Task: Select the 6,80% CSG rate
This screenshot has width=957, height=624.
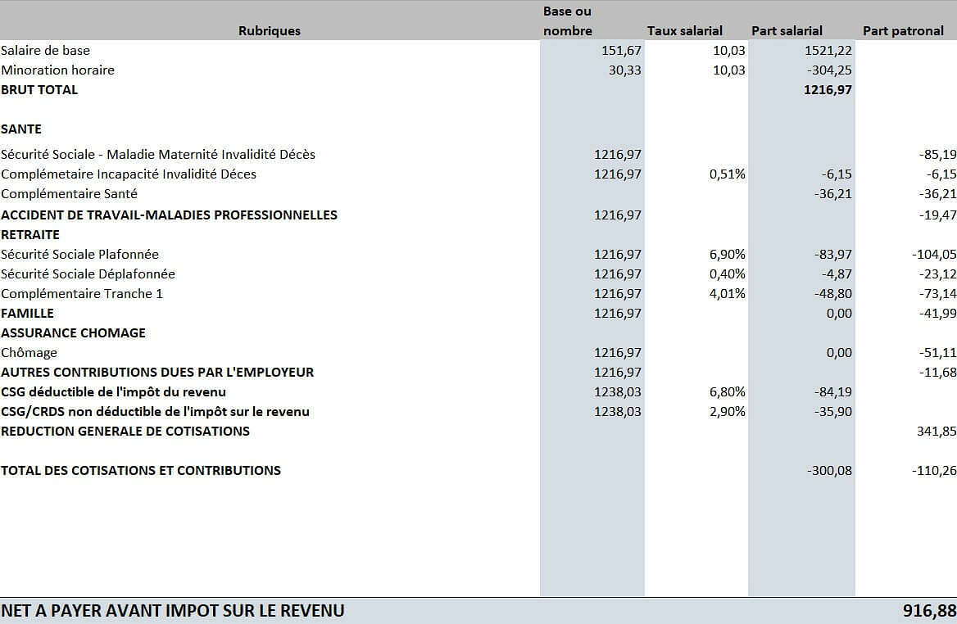Action: tap(727, 392)
